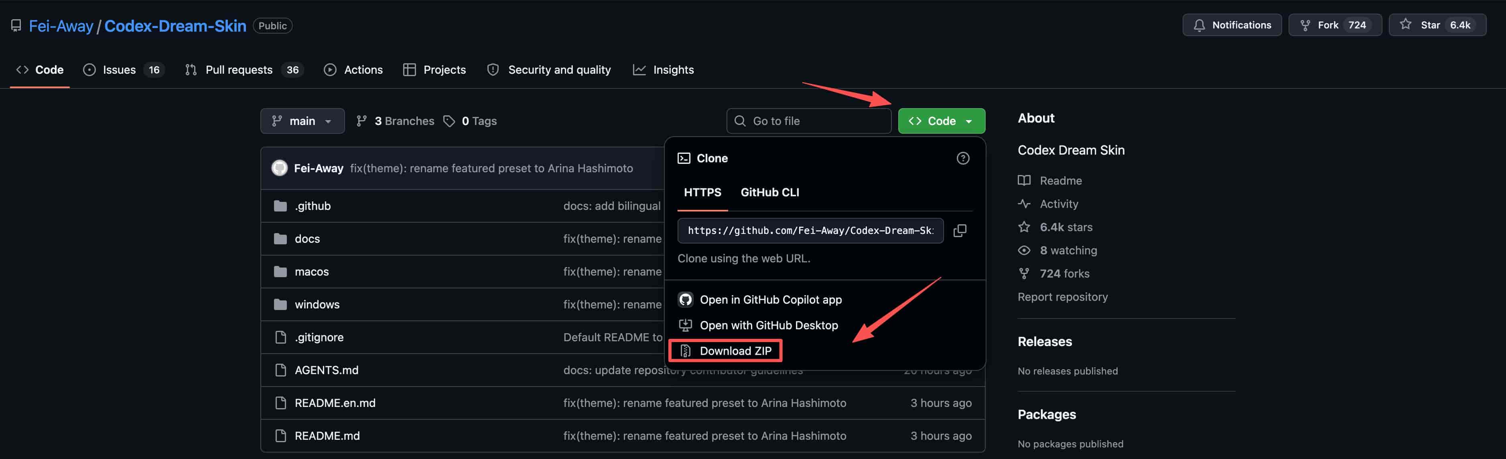Screen dimensions: 1506x459
Task: Open the README.en.md file
Action: coord(335,403)
